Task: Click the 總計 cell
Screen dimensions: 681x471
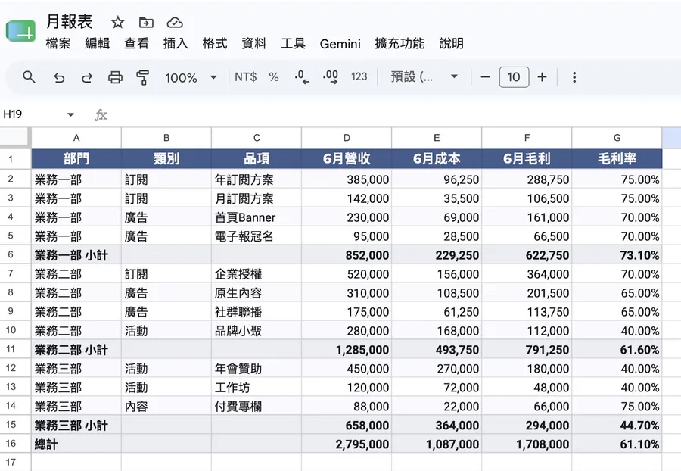Action: [x=76, y=444]
